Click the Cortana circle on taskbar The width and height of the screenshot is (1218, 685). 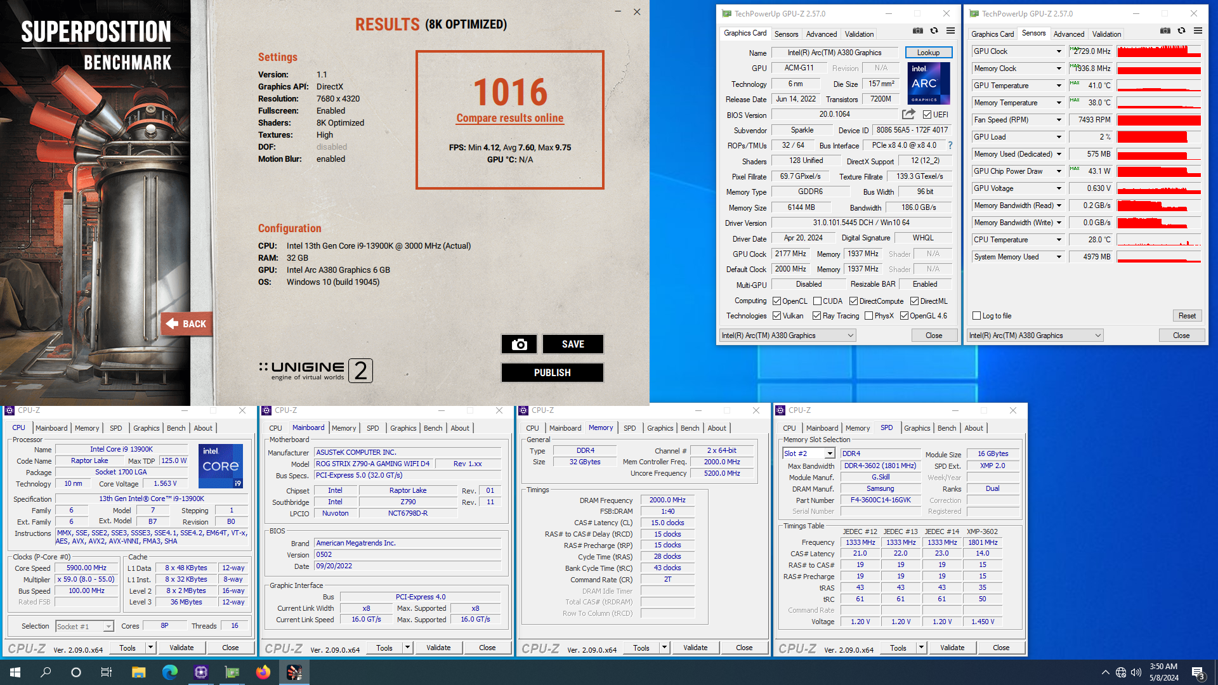click(x=76, y=672)
